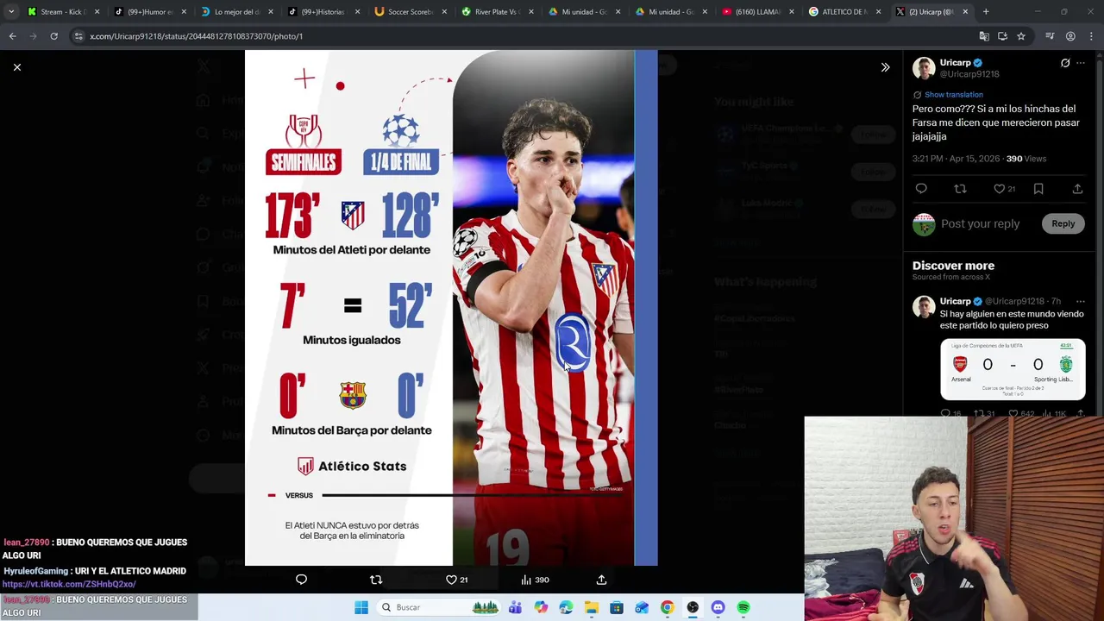Close the Soccer Scoreboard tab
The width and height of the screenshot is (1104, 621).
pos(444,12)
